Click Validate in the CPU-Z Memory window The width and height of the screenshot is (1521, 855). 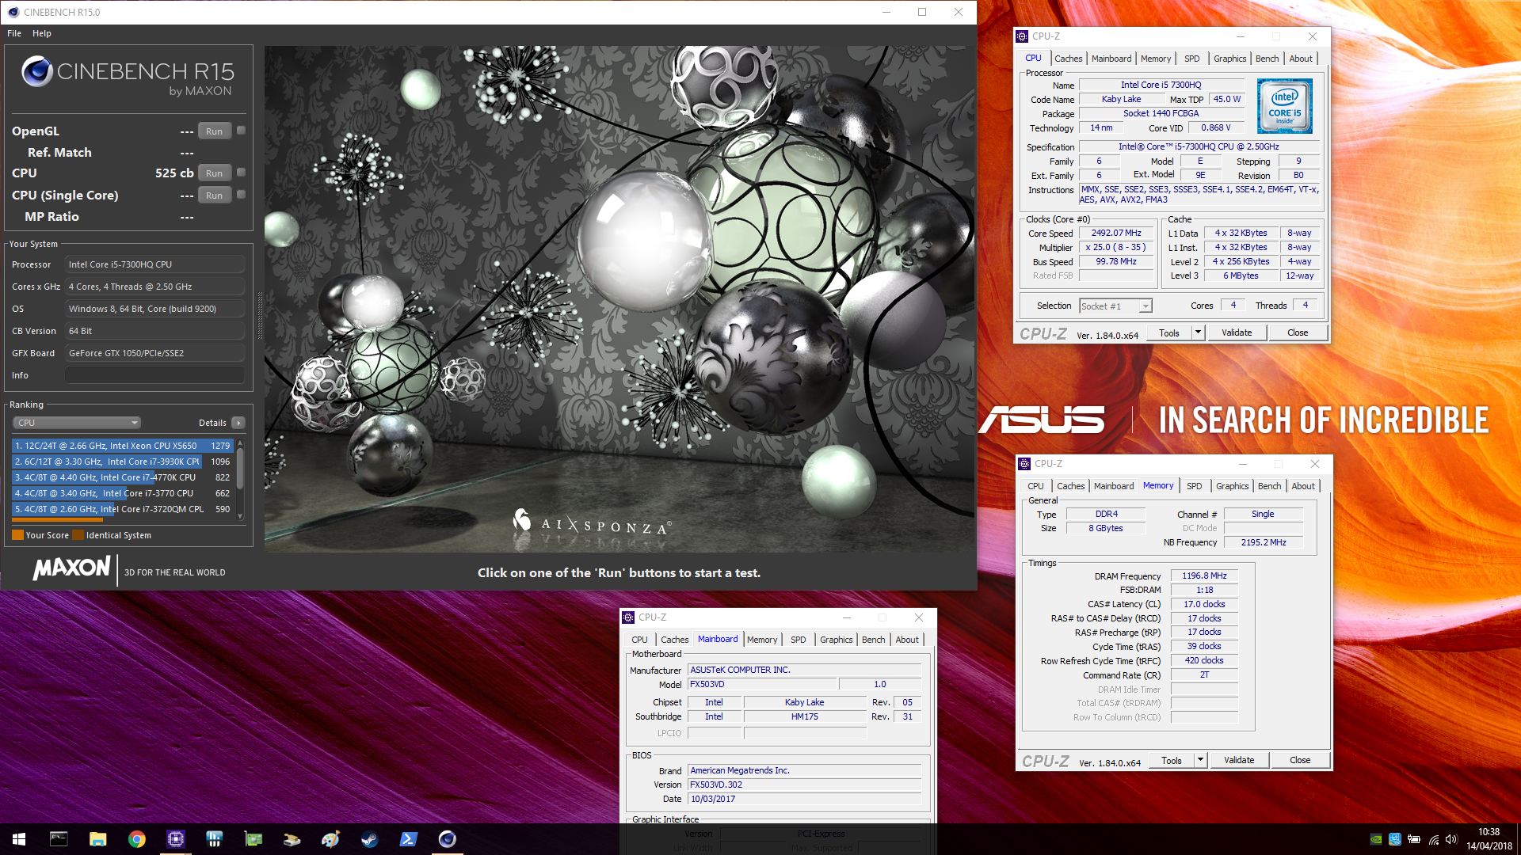tap(1239, 761)
